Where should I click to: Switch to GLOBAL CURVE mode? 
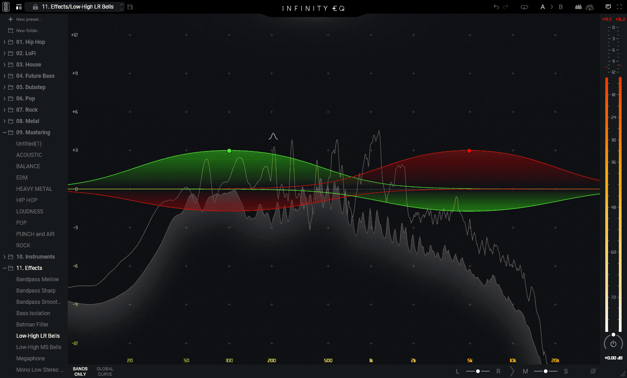(x=105, y=372)
